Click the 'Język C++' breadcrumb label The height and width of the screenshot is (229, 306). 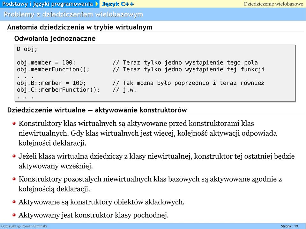point(118,4)
